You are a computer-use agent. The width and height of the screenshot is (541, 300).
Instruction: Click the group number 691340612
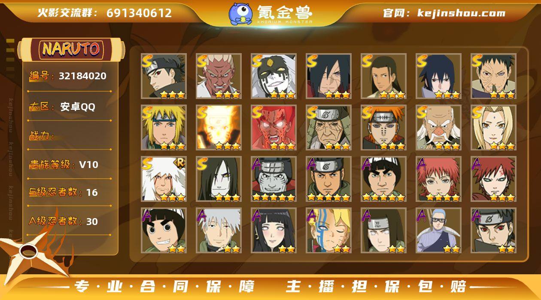click(x=139, y=13)
